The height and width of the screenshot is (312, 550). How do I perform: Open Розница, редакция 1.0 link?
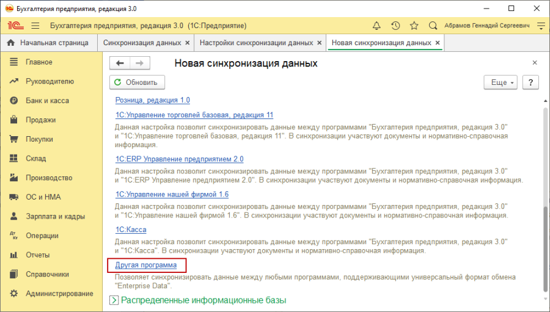pos(153,100)
